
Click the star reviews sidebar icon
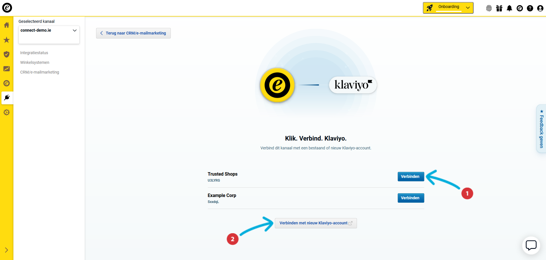pos(7,40)
